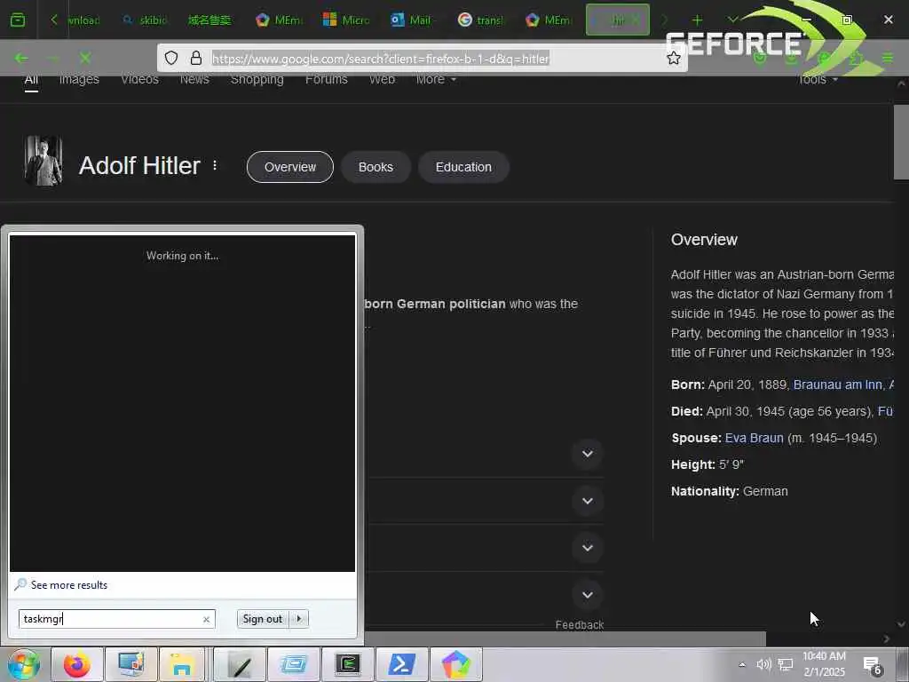Open the Braunau am Inn link

(x=839, y=385)
